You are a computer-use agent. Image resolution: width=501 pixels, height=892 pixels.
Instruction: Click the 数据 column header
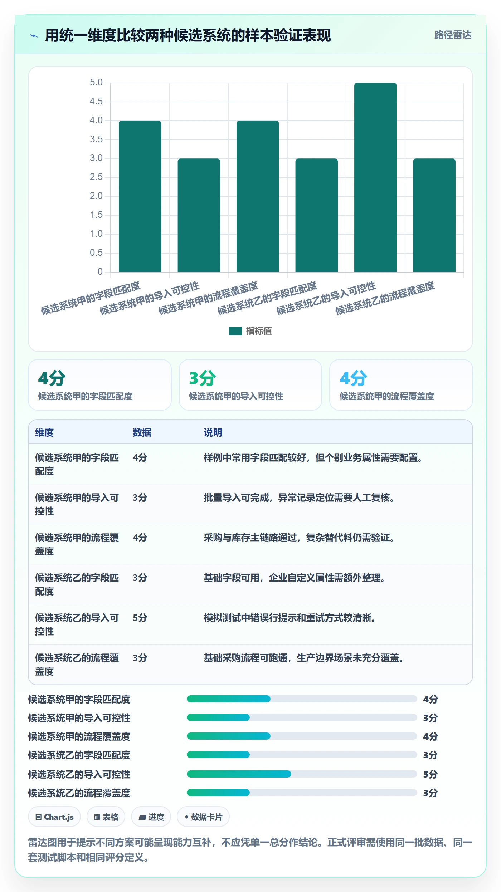pos(142,432)
